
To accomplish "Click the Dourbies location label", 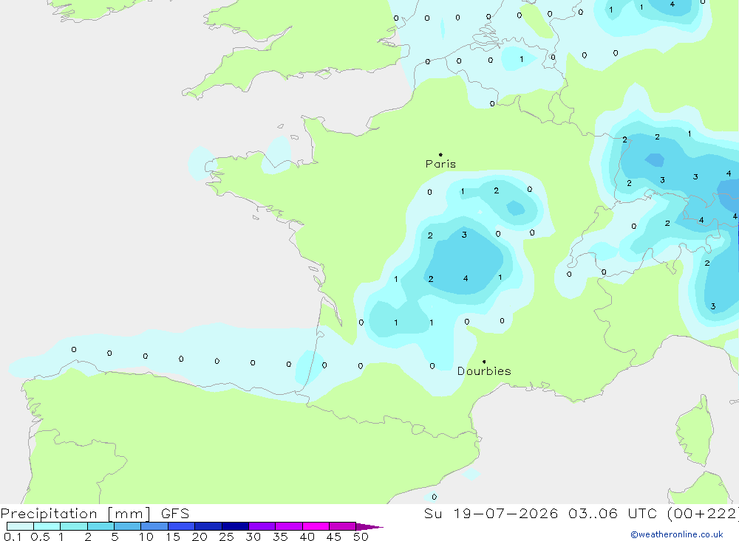I will [484, 371].
